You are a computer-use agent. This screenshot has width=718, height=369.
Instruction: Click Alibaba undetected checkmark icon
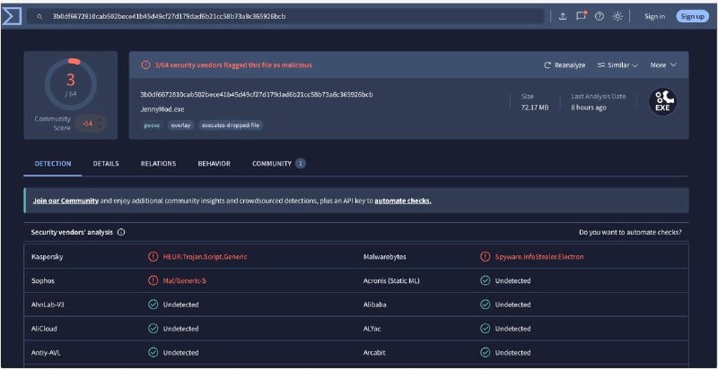485,305
